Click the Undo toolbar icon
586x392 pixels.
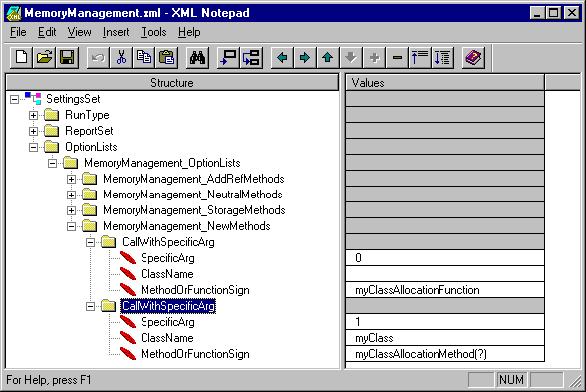(x=98, y=58)
